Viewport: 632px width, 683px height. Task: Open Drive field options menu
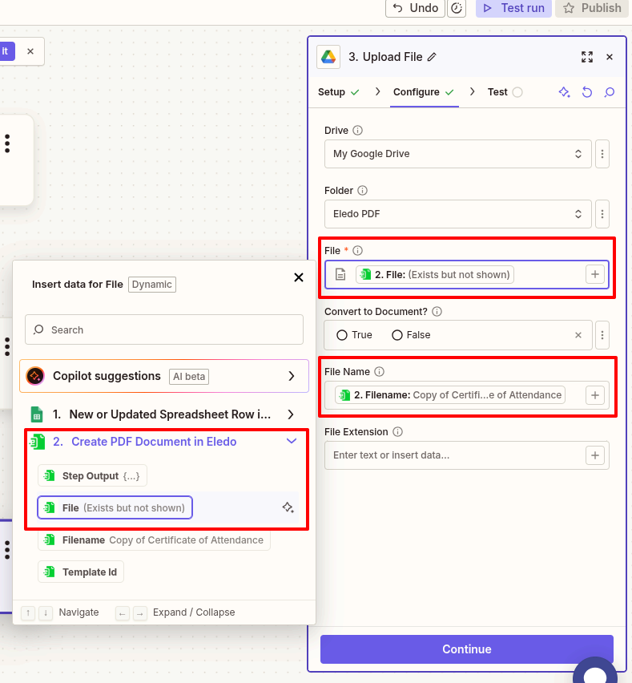602,154
